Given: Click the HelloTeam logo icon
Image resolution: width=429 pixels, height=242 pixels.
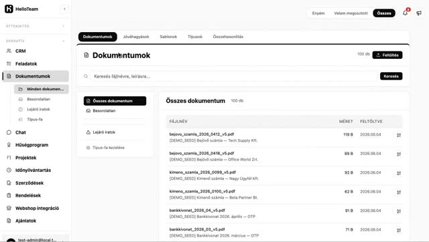Looking at the screenshot, I should click(9, 9).
